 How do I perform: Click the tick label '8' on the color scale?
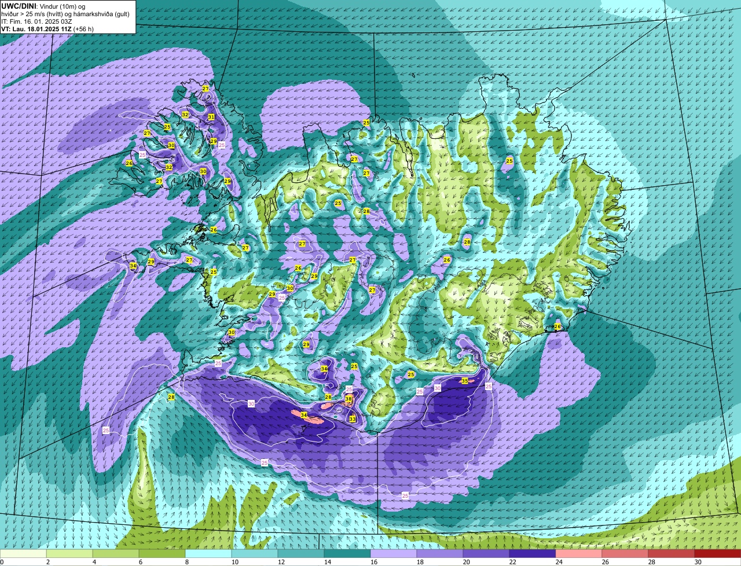coord(187,562)
